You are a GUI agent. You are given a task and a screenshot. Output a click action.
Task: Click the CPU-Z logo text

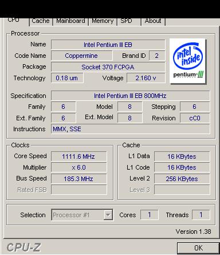(24, 248)
